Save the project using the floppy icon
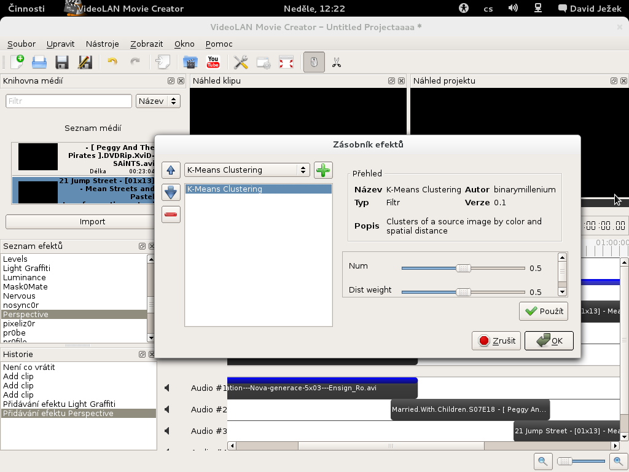The height and width of the screenshot is (472, 629). (62, 62)
